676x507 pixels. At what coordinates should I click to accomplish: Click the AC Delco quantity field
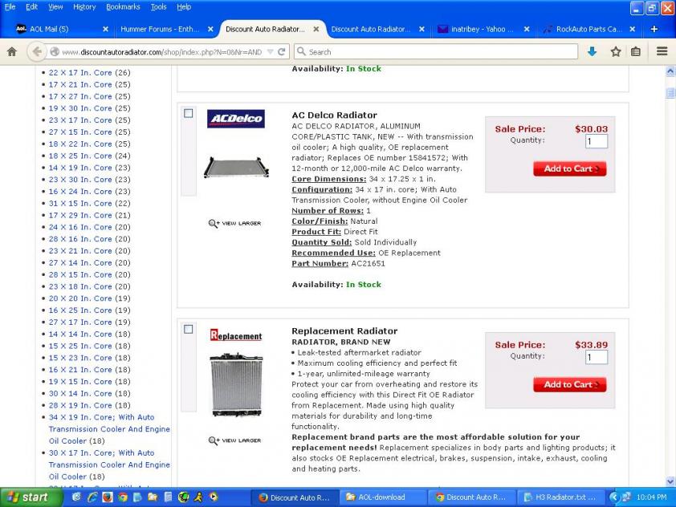596,141
